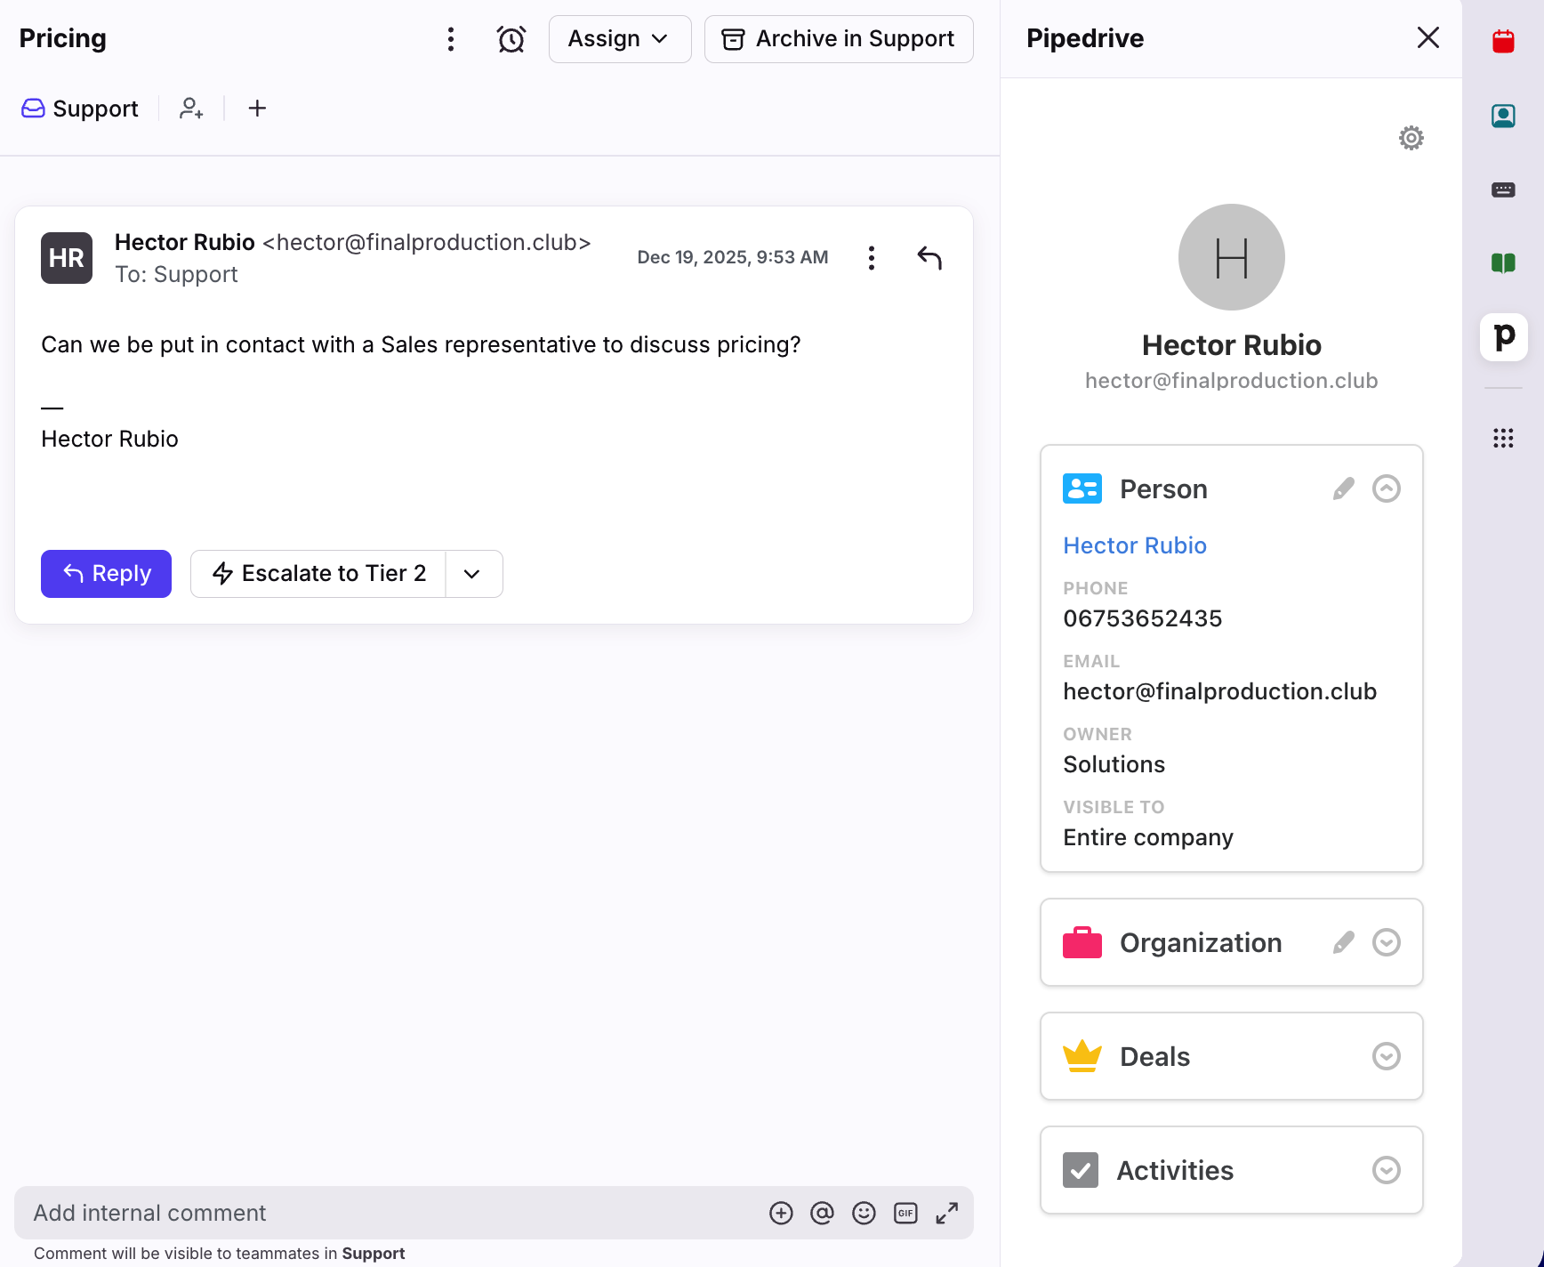The image size is (1544, 1267).
Task: Click the add participant icon
Action: click(191, 109)
